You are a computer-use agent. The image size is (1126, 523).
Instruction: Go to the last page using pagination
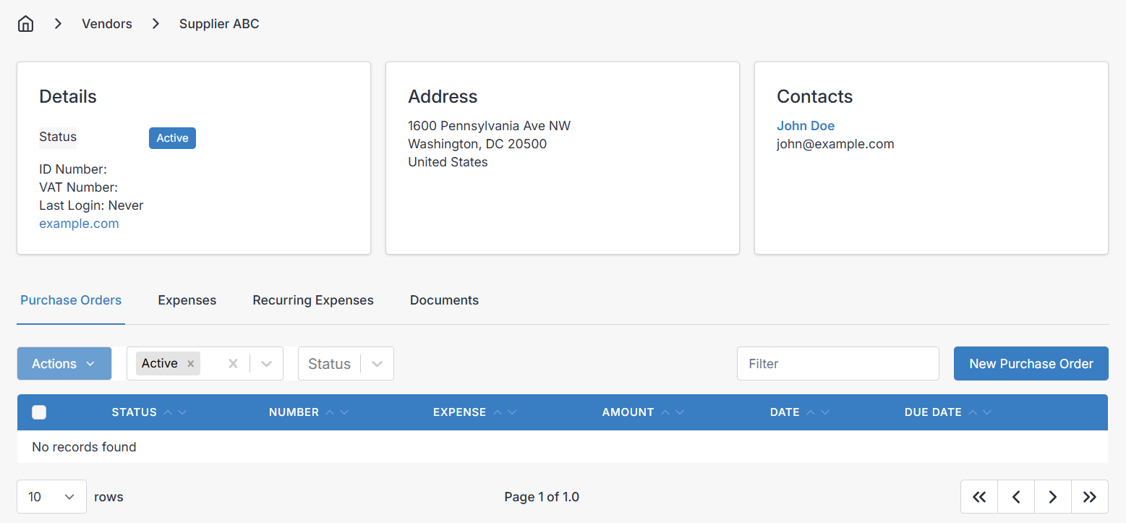(x=1089, y=496)
